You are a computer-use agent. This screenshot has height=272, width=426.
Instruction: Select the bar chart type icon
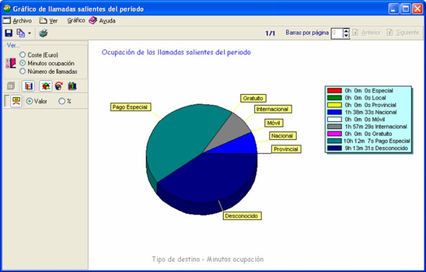tap(28, 86)
